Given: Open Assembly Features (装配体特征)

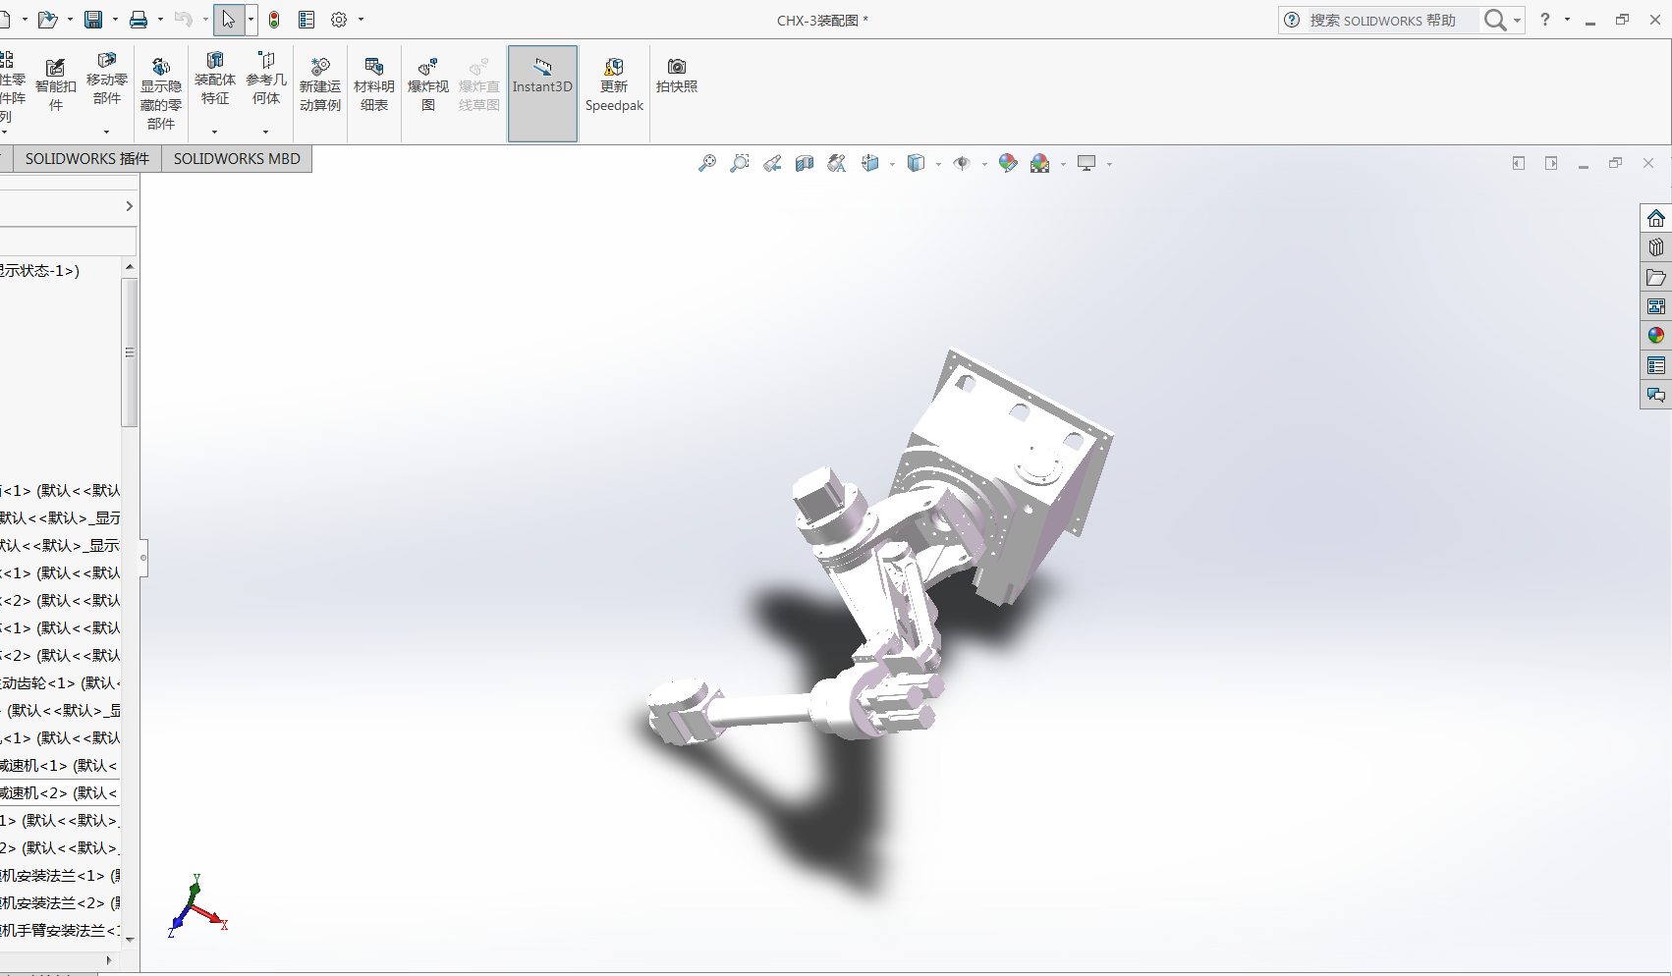Looking at the screenshot, I should click(215, 79).
